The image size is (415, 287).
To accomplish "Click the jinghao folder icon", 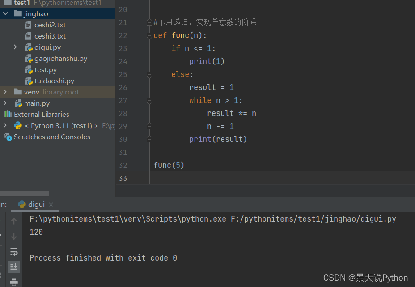I will point(18,13).
